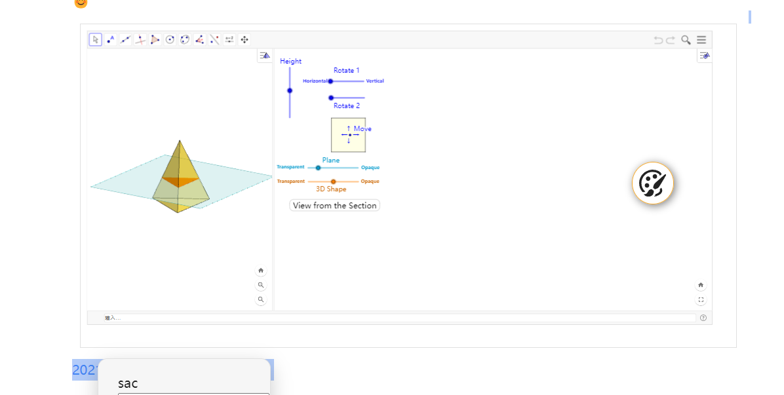Select the Reflect about Line tool

click(x=214, y=39)
